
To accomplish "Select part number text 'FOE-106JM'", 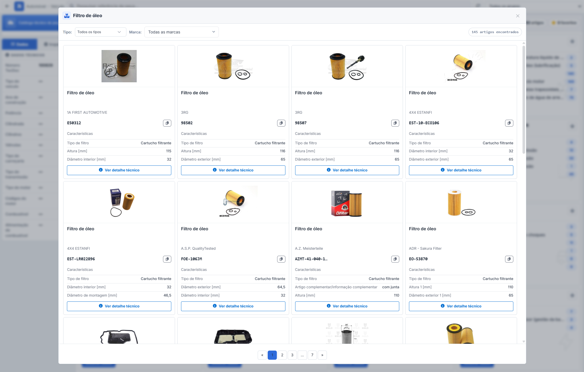I will (x=191, y=259).
